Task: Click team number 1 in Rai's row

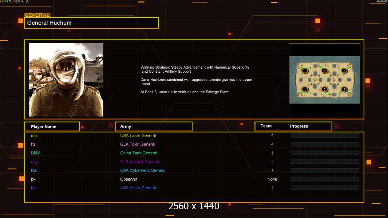Action: [272, 170]
